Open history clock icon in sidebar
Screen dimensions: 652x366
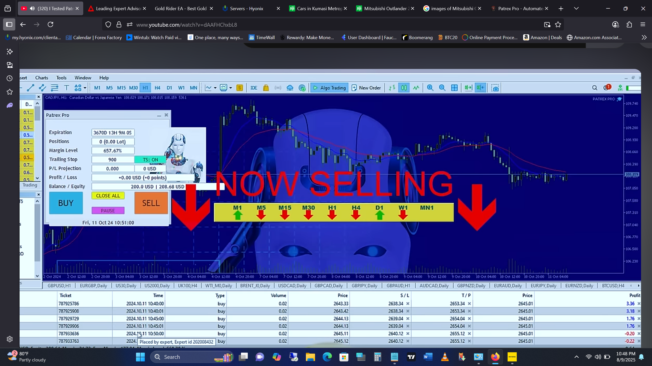[10, 78]
